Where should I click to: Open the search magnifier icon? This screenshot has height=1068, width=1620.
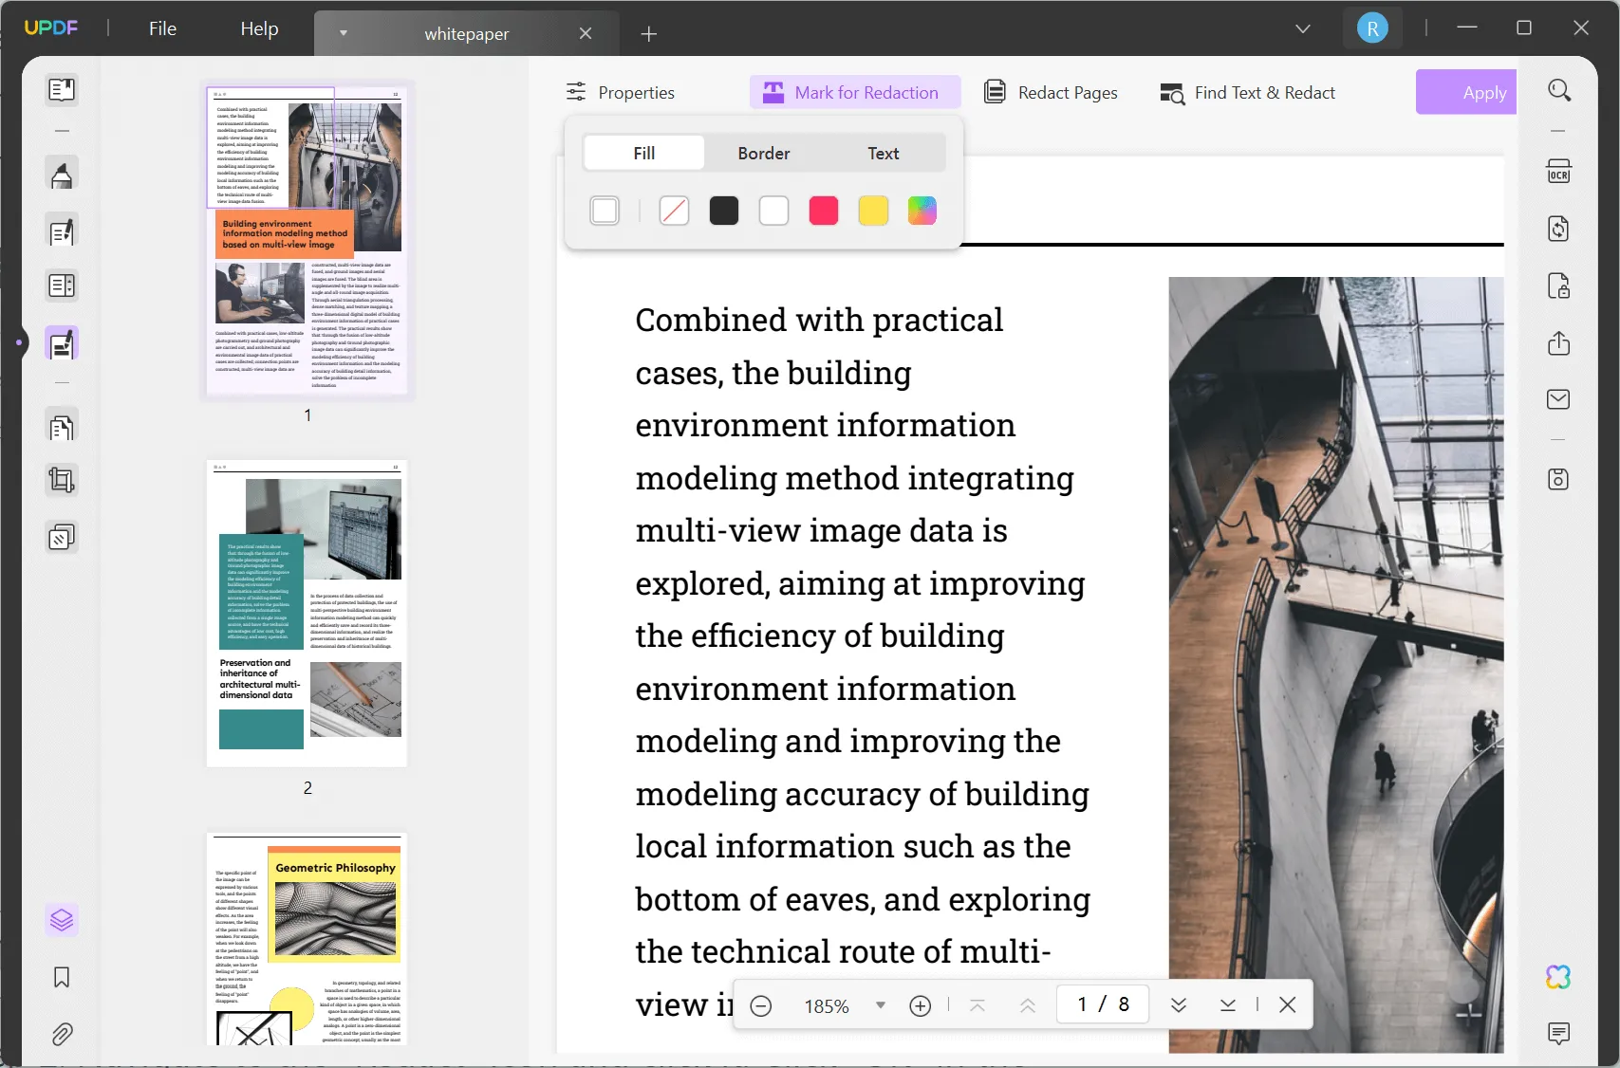pyautogui.click(x=1559, y=91)
